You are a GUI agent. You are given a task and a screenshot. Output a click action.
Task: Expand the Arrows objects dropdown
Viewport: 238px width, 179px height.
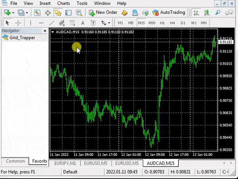point(108,23)
